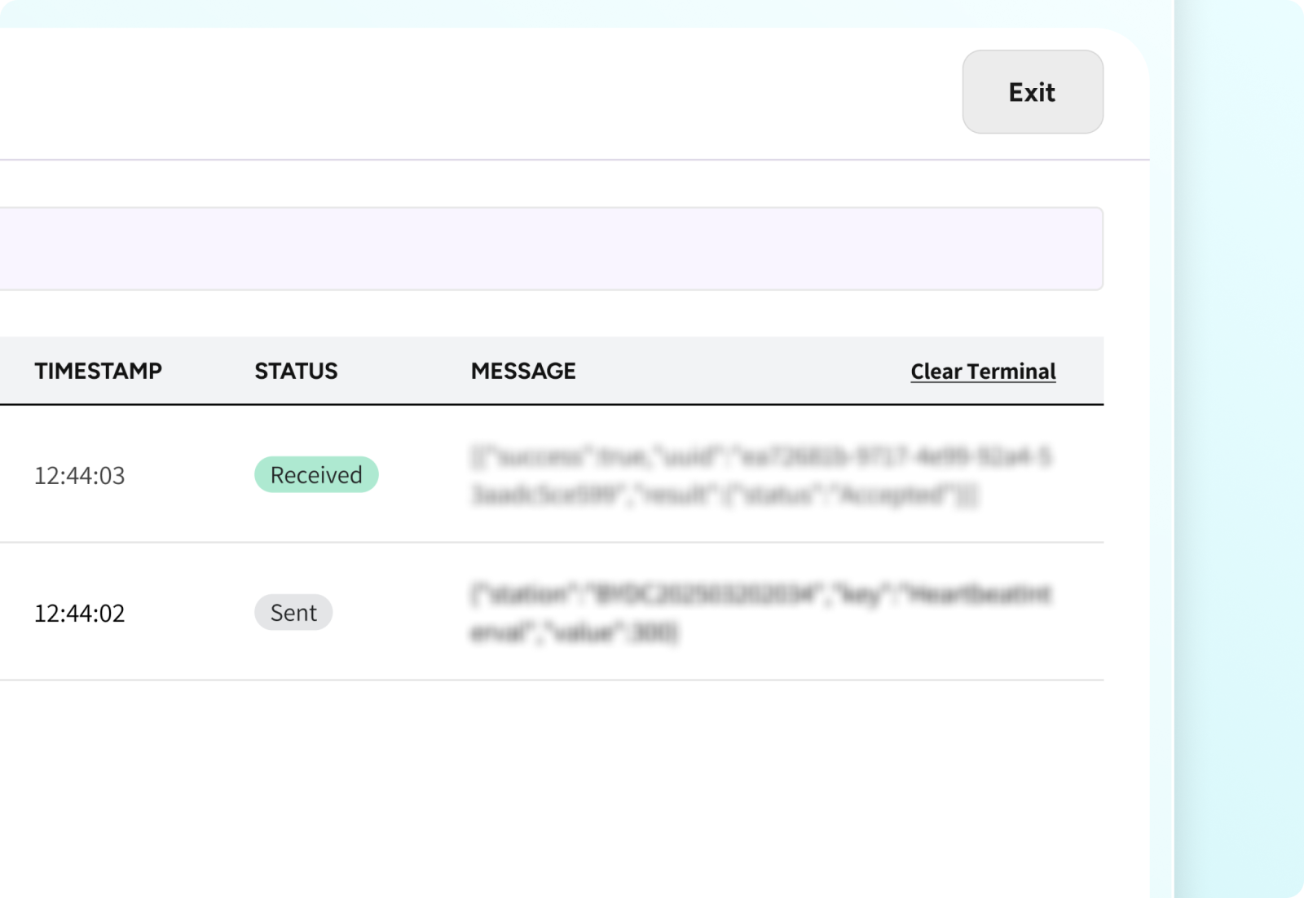Click the 12:44:02 timestamp cell

pos(79,613)
